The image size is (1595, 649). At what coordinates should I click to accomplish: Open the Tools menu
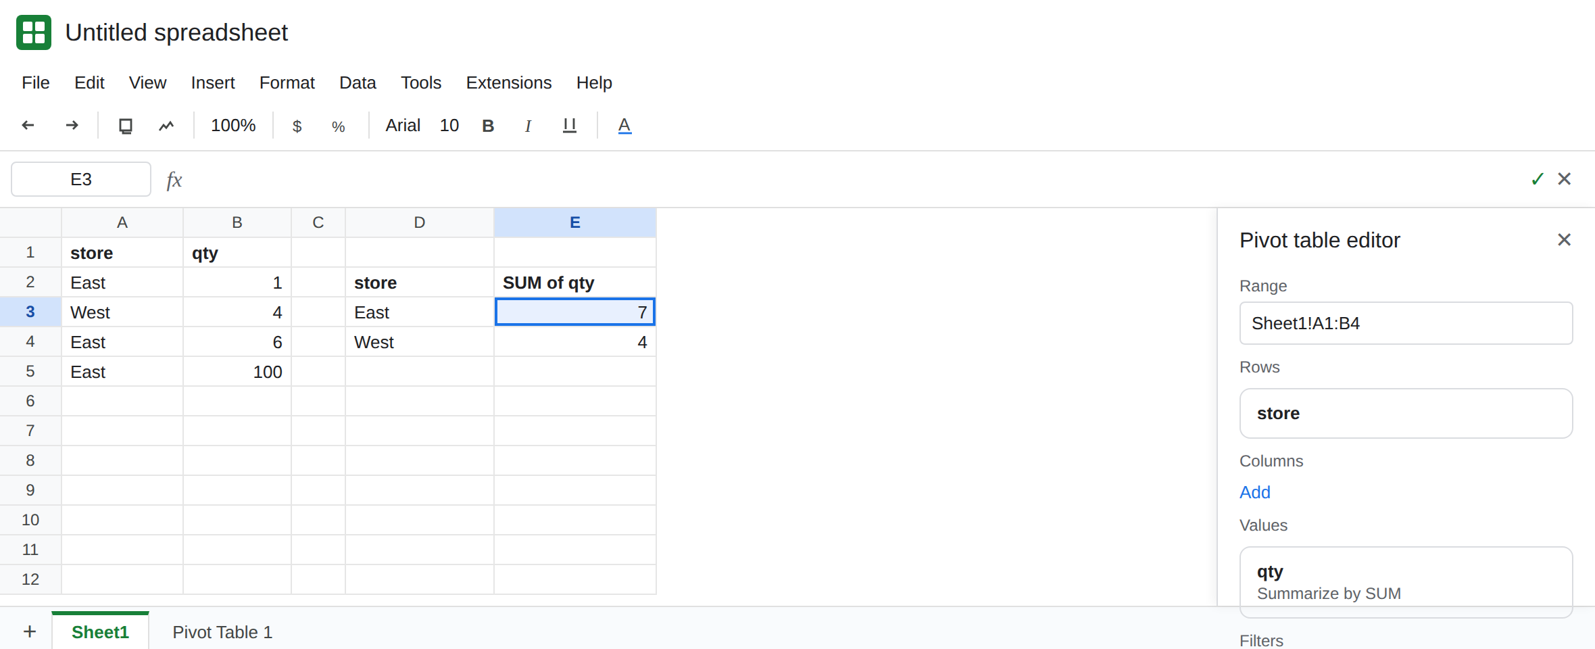tap(421, 82)
